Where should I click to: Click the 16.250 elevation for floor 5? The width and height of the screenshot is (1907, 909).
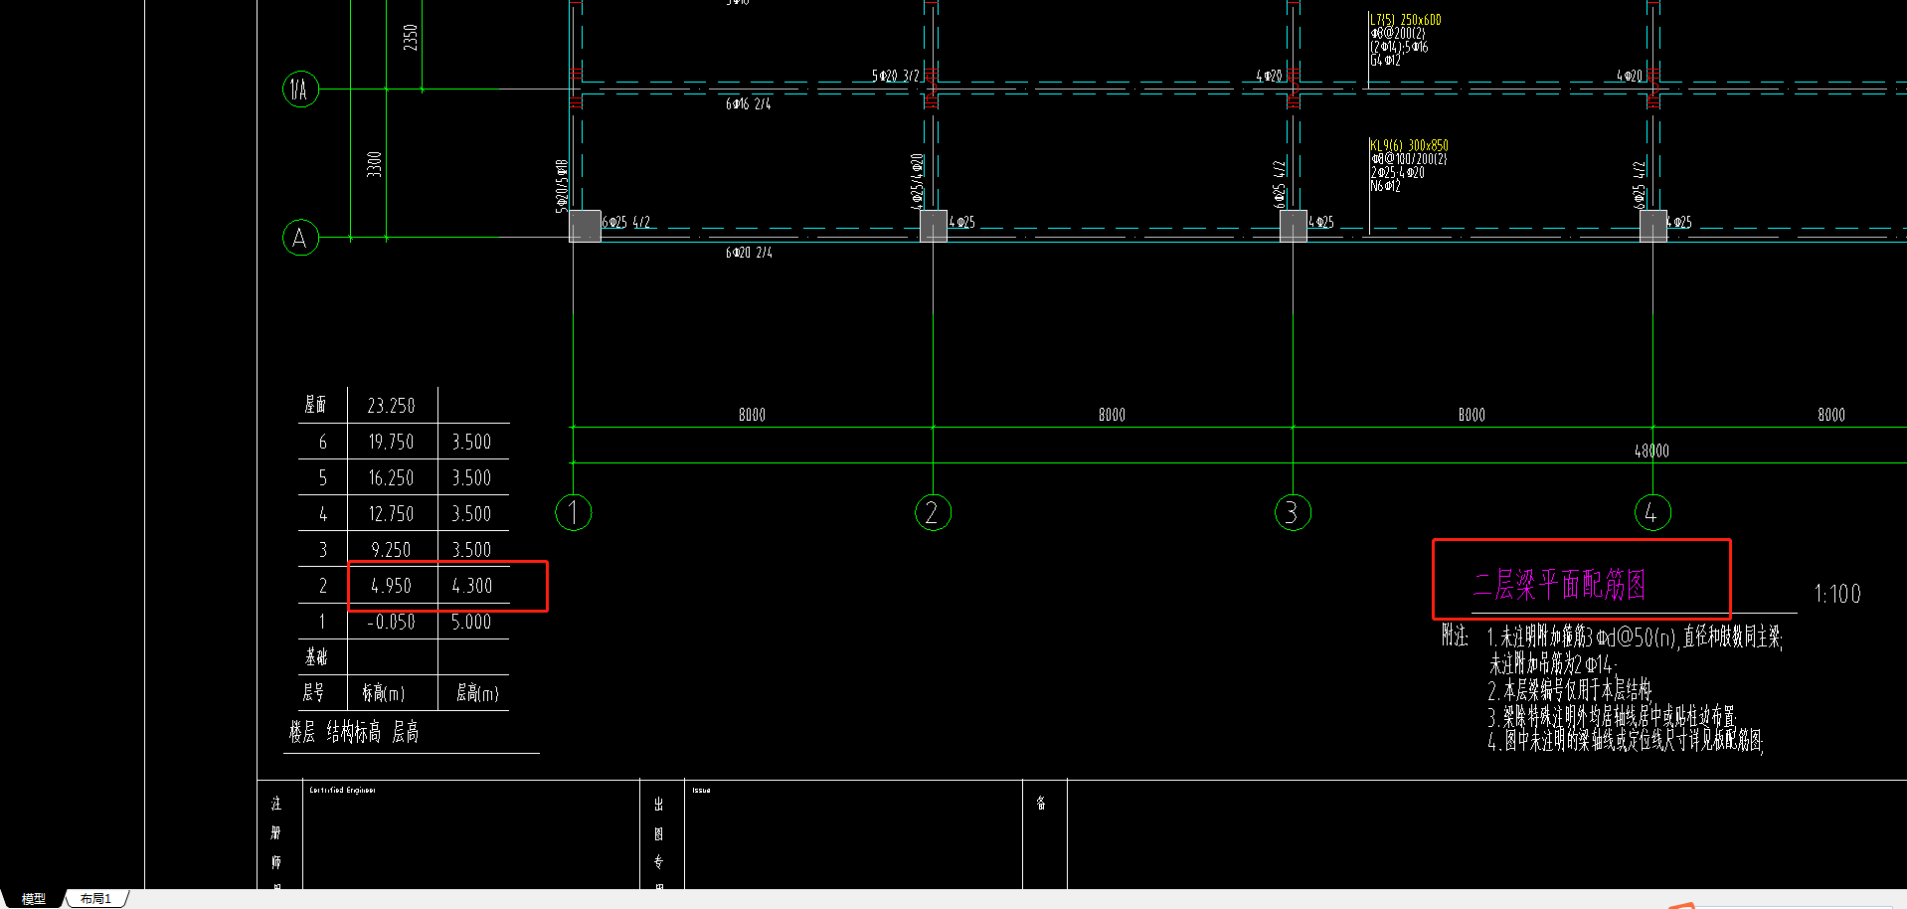coord(391,477)
